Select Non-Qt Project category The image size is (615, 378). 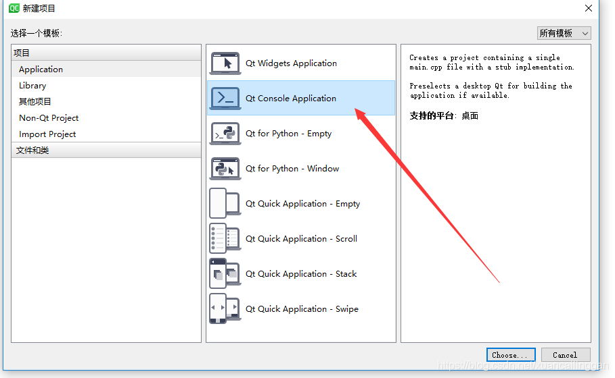point(106,117)
